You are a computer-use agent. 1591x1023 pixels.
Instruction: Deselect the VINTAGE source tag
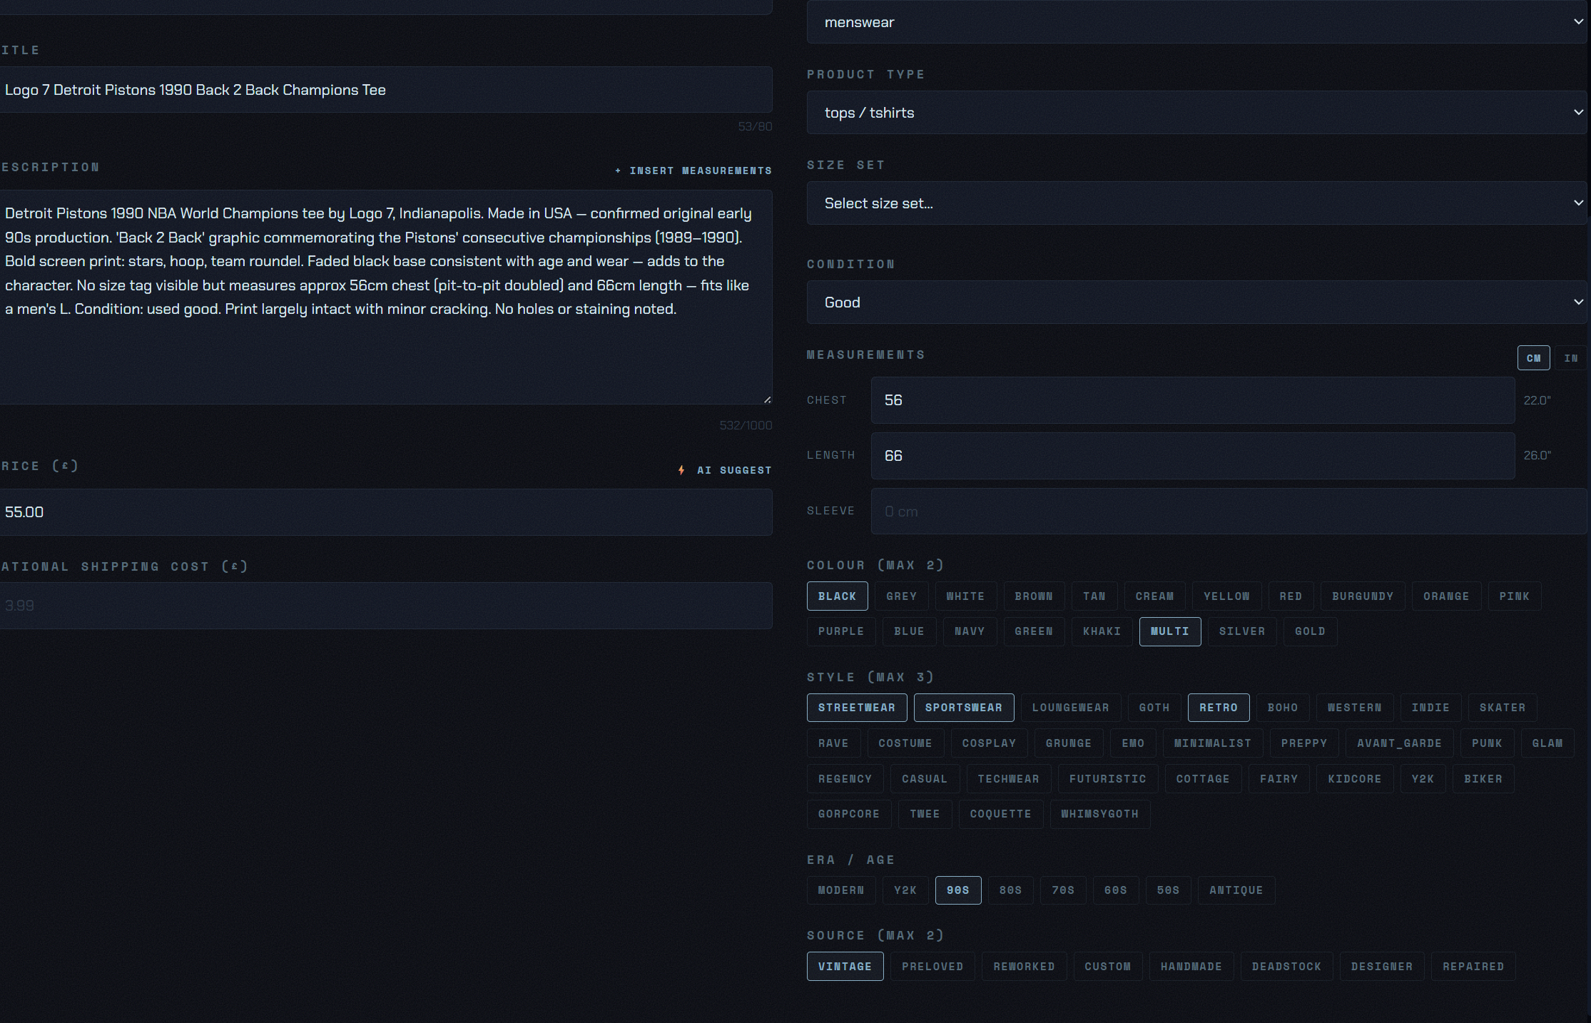click(x=845, y=966)
